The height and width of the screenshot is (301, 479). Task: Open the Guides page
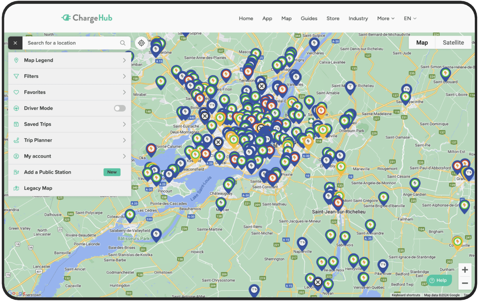tap(309, 18)
